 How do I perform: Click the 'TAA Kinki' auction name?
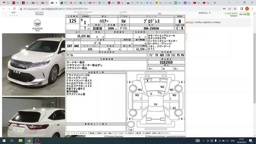(39, 14)
